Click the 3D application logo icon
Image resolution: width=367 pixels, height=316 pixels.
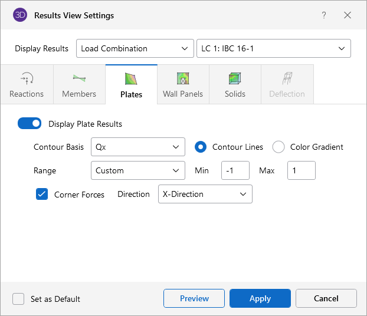pyautogui.click(x=20, y=15)
